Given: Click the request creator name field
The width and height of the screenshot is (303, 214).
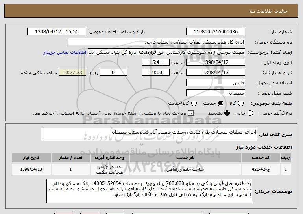Looking at the screenshot, I should tap(166, 52).
